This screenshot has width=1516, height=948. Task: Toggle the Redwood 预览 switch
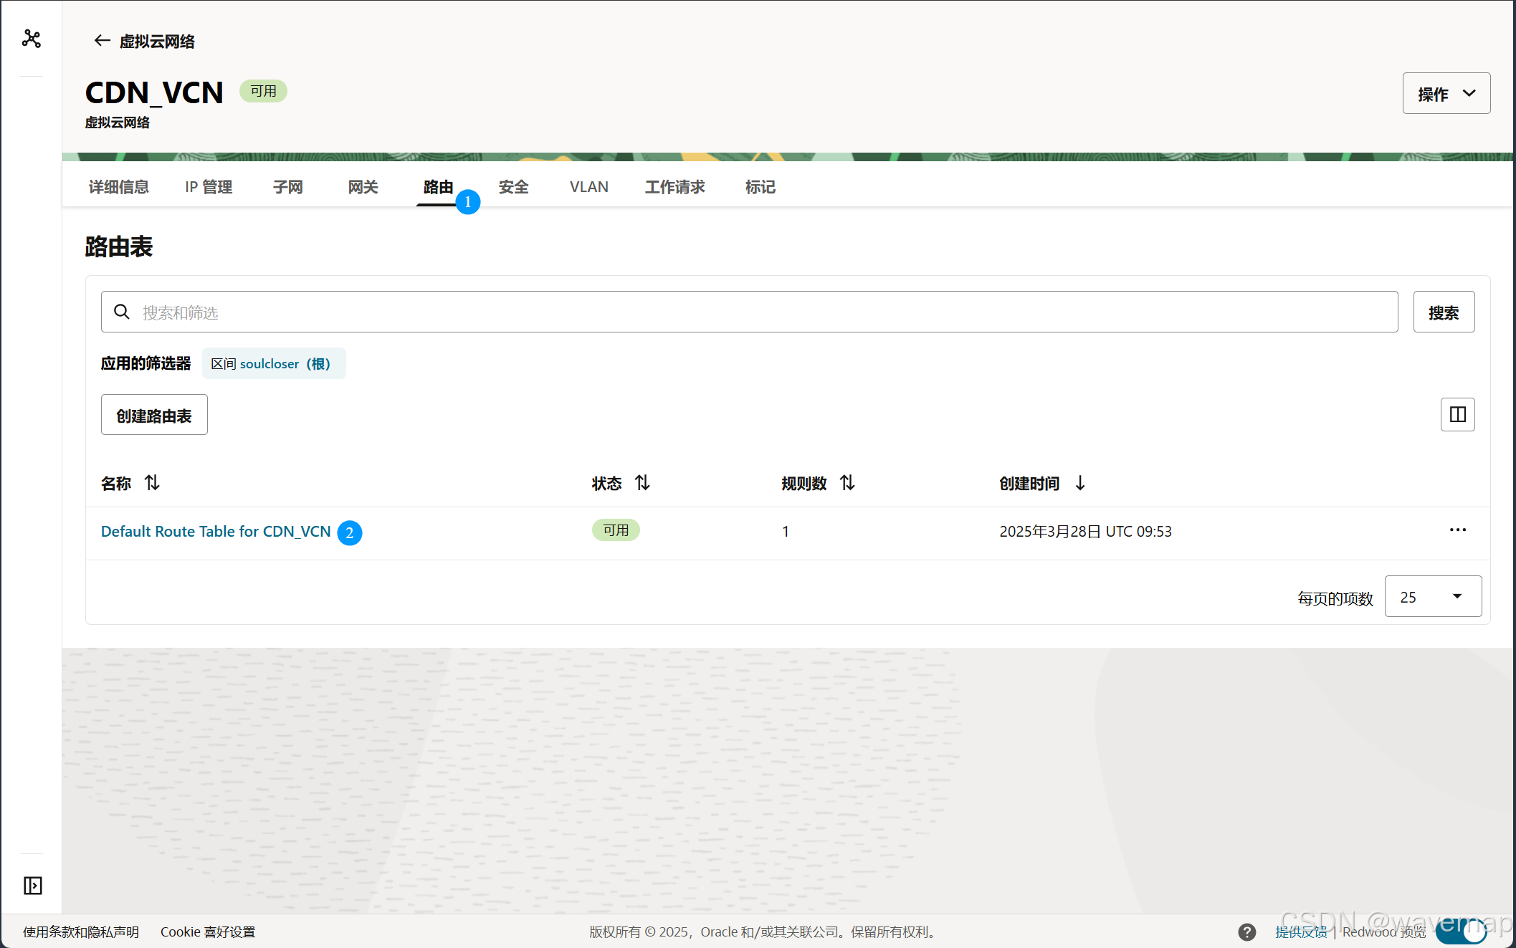1462,932
